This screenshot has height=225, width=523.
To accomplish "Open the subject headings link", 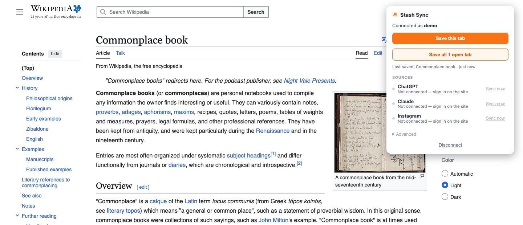I will (249, 155).
